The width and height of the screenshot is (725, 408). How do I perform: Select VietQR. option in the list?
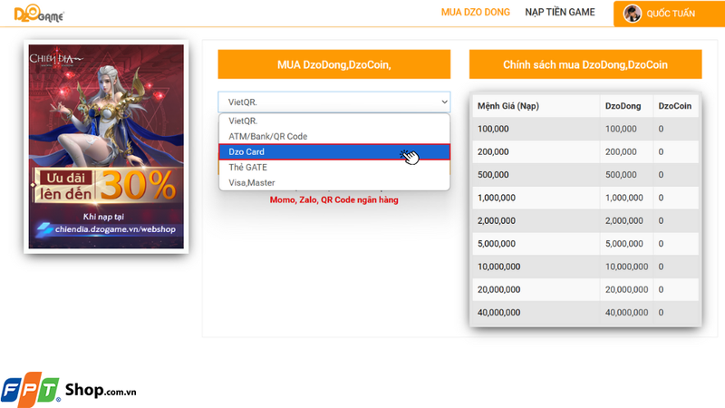point(333,121)
